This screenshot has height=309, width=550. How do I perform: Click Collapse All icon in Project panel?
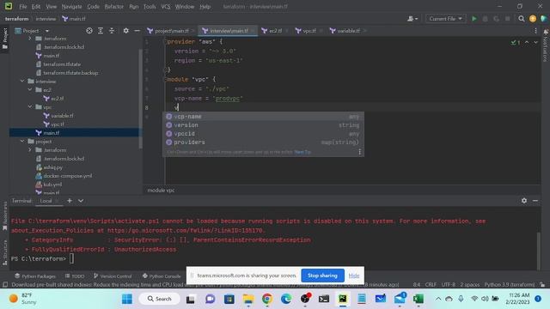pyautogui.click(x=112, y=31)
